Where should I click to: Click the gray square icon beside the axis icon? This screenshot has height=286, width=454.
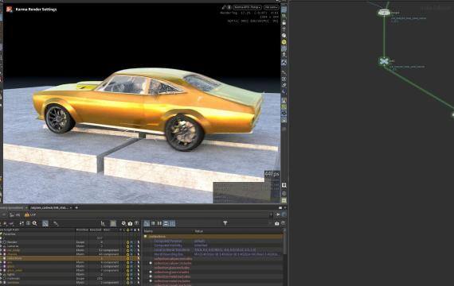[x=113, y=223]
